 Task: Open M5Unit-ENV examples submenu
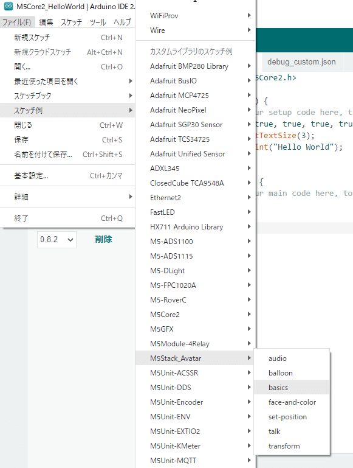[196, 417]
